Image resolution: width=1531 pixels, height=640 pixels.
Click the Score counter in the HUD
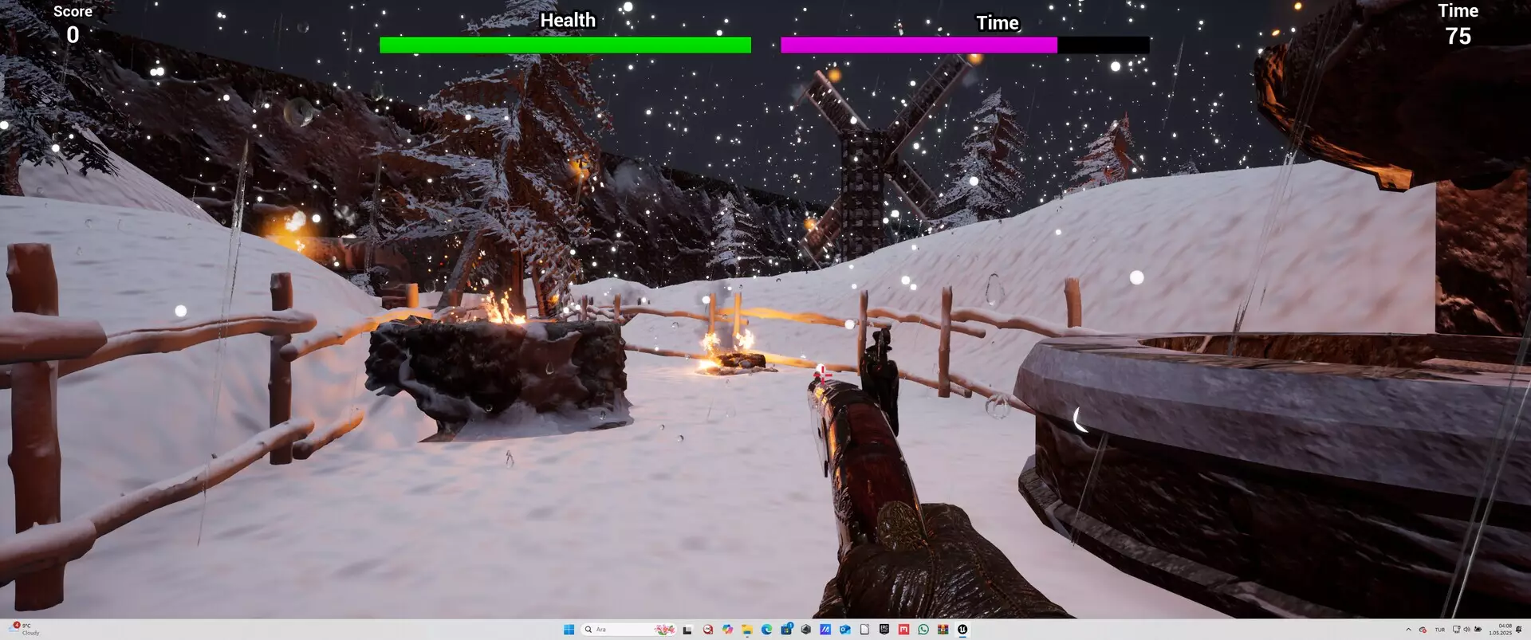point(73,26)
